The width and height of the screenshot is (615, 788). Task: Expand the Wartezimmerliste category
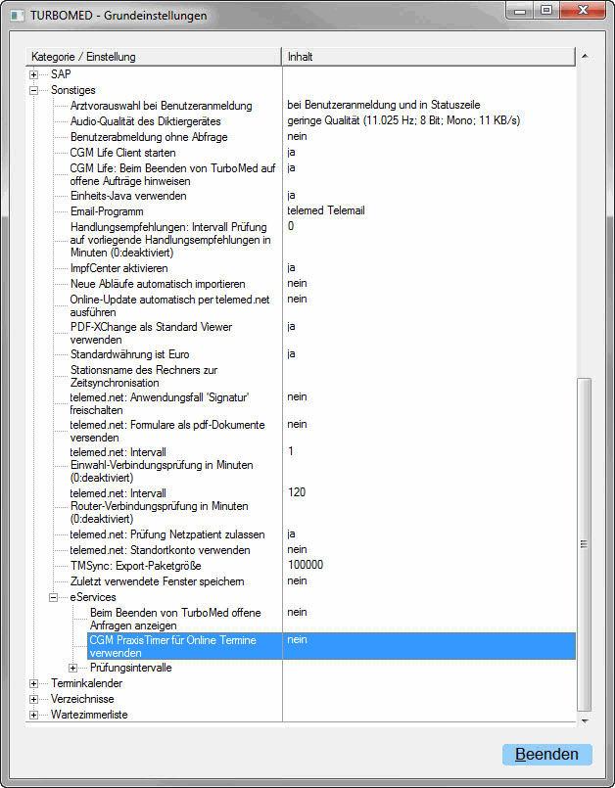tap(34, 715)
